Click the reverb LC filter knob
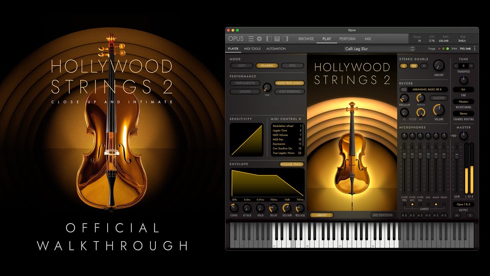490x276 pixels. (x=404, y=112)
